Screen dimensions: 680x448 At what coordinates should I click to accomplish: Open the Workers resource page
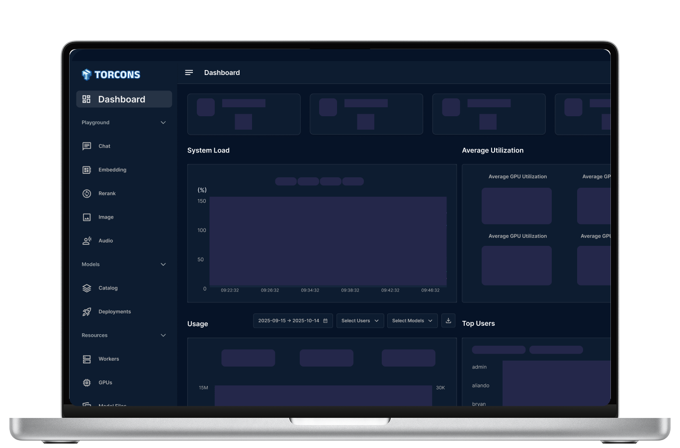[109, 359]
